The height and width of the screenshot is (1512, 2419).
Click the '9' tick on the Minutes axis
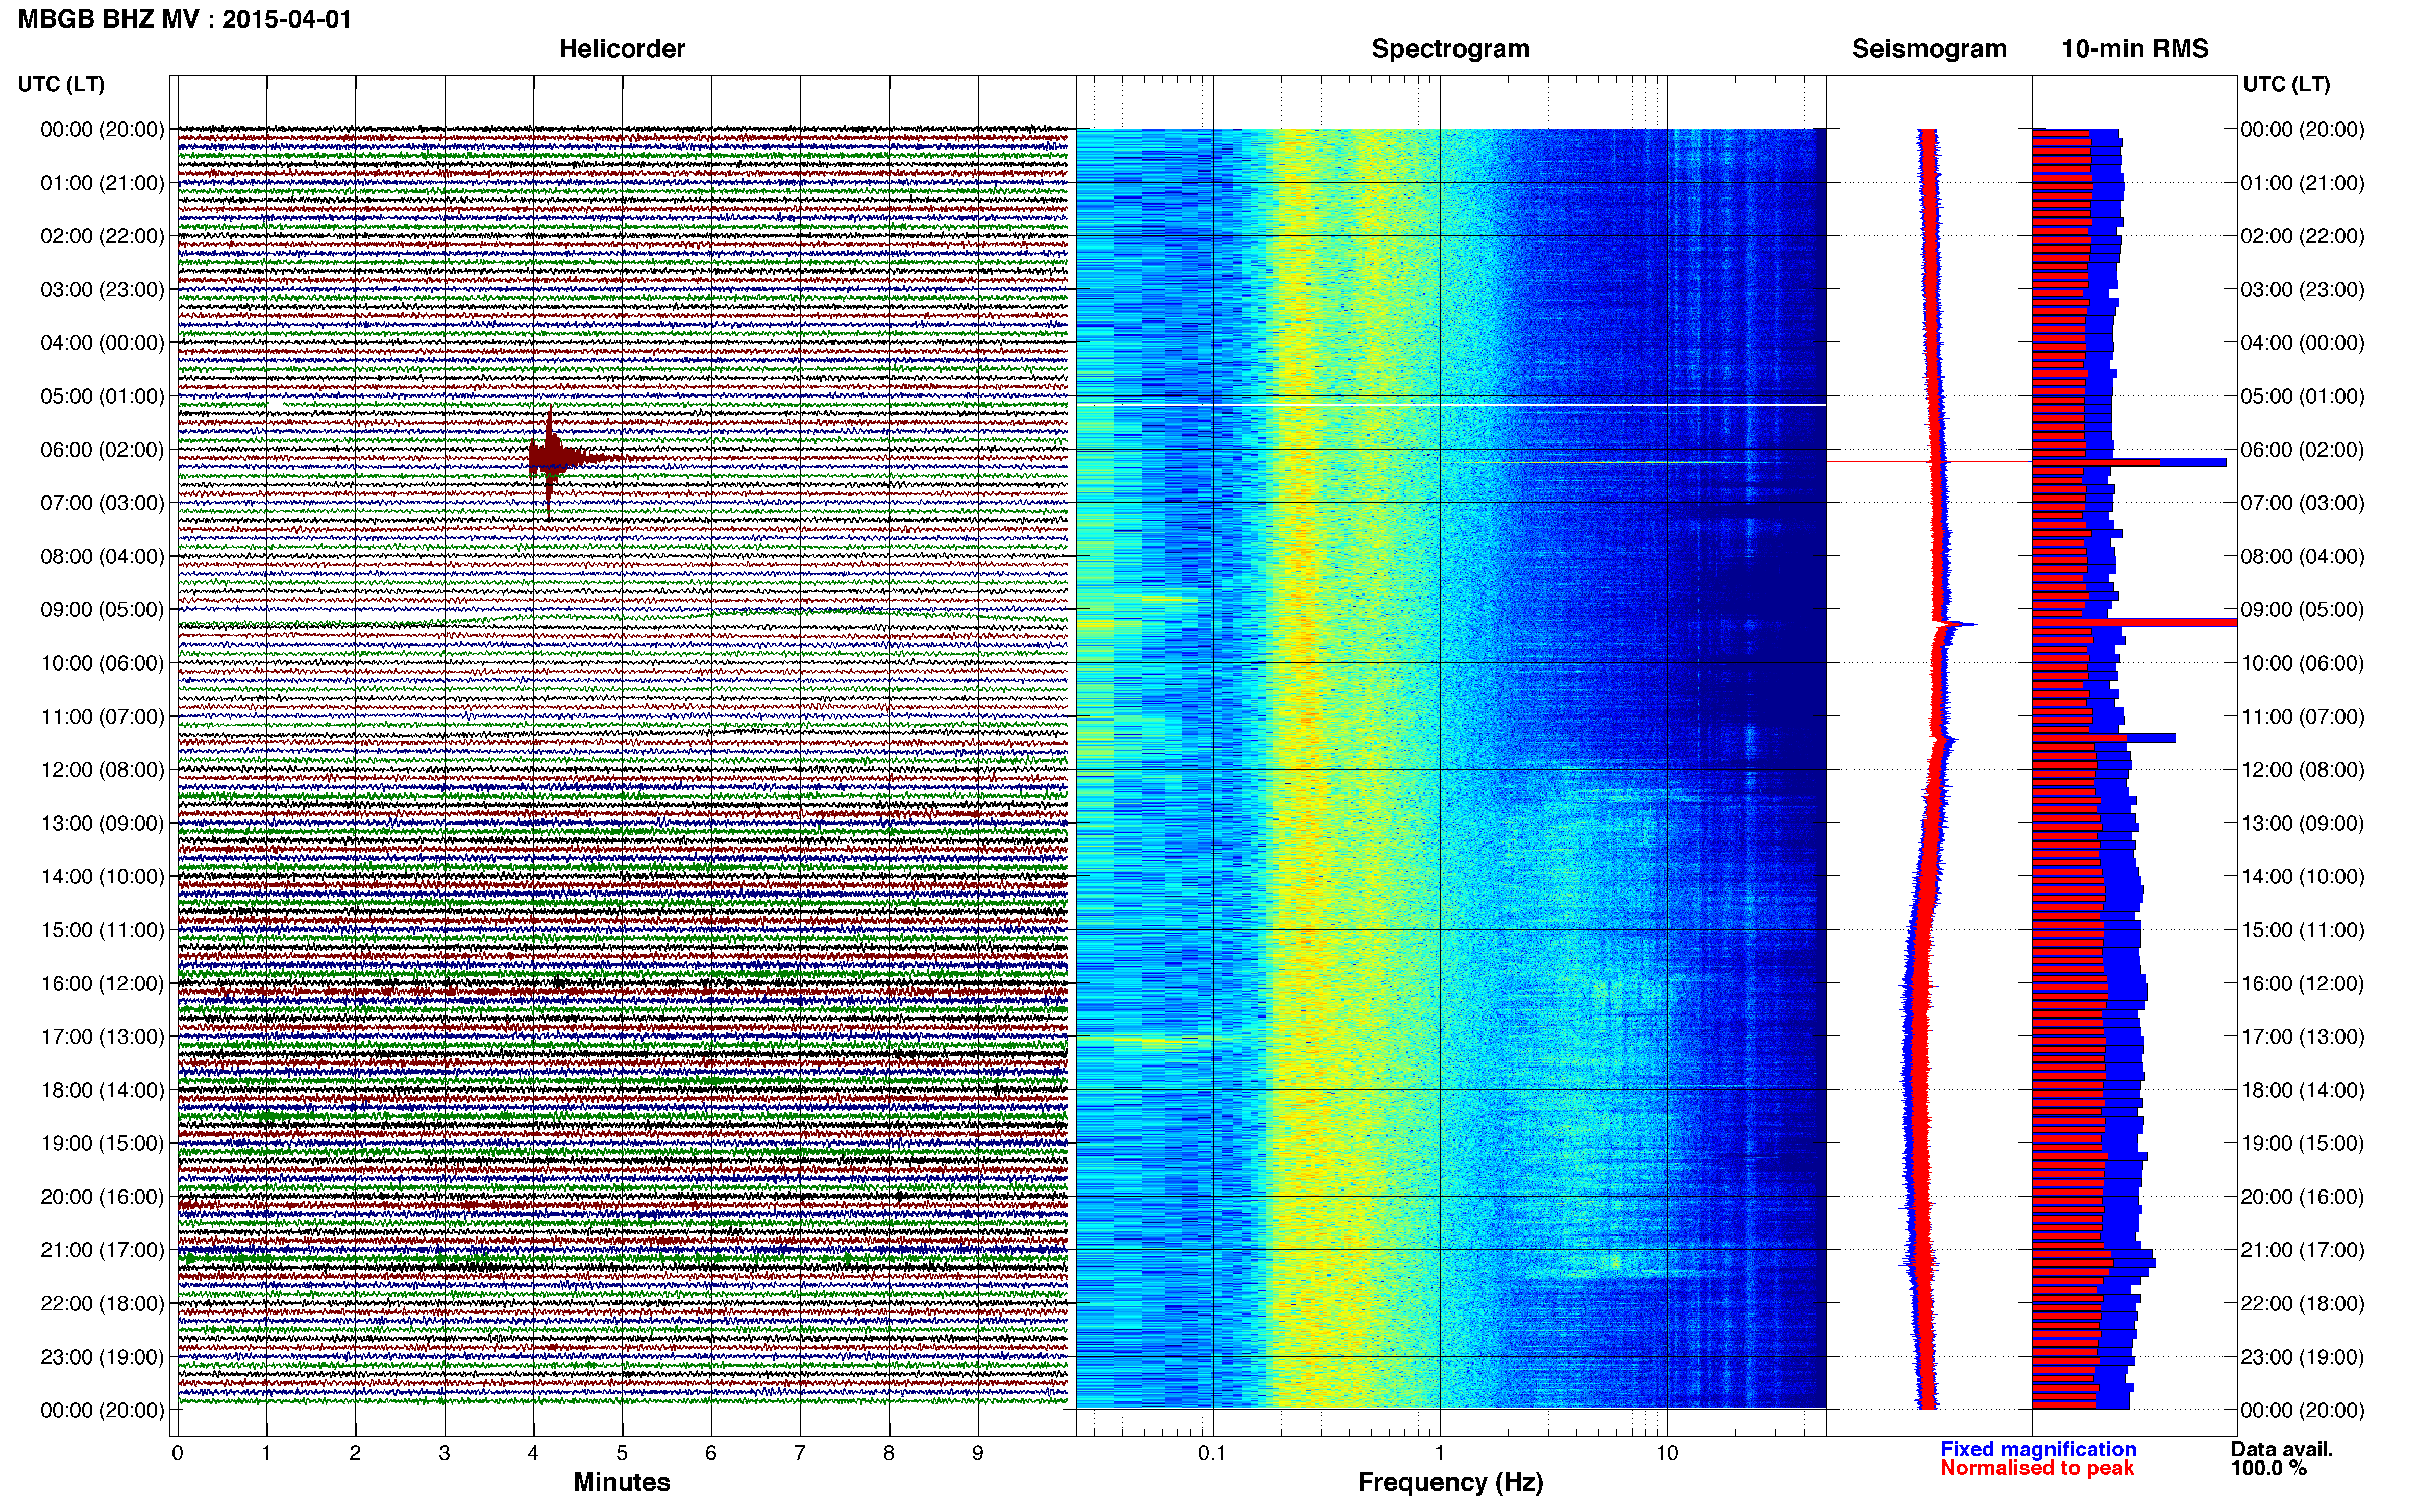(x=978, y=1454)
